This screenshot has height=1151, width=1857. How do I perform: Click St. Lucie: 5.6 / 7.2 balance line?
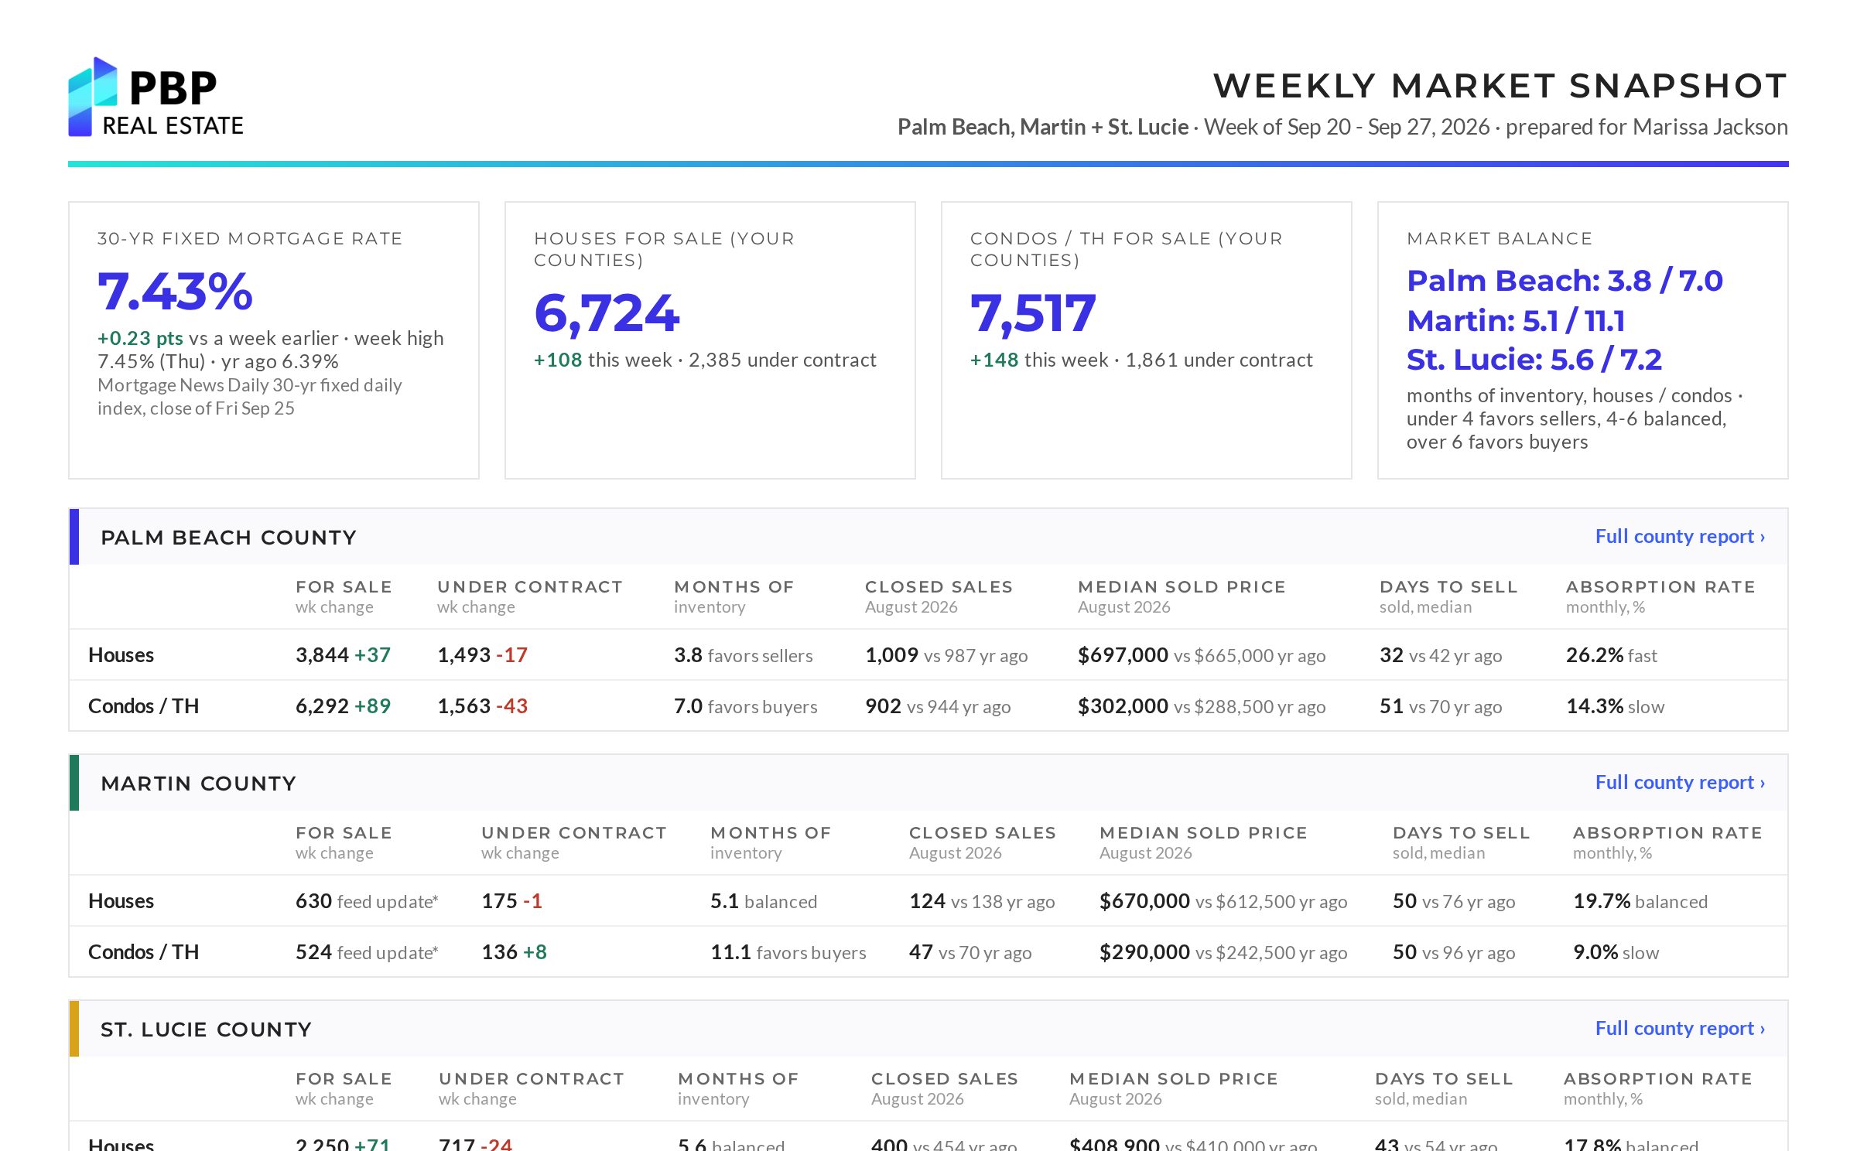pos(1534,360)
